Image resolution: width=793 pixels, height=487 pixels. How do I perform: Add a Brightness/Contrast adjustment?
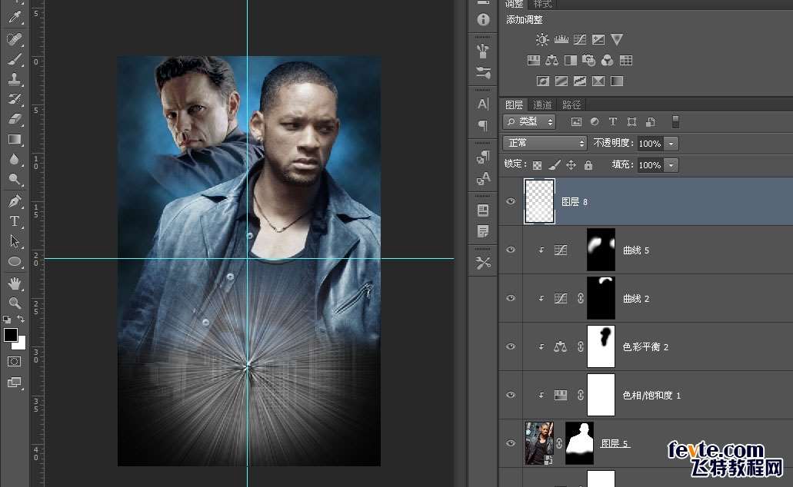coord(542,39)
